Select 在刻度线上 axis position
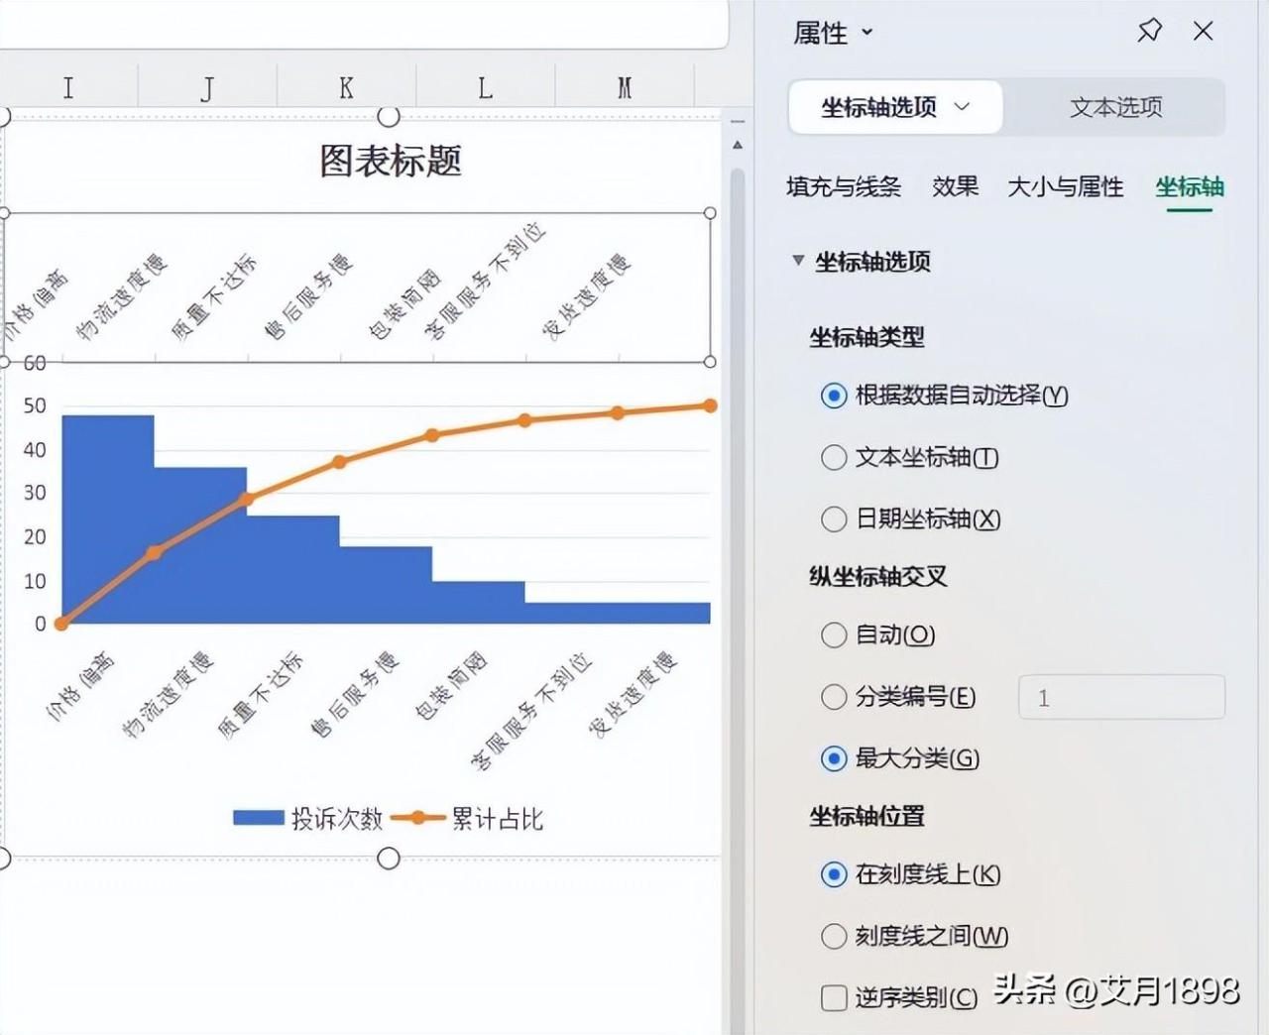This screenshot has width=1269, height=1035. click(x=834, y=874)
